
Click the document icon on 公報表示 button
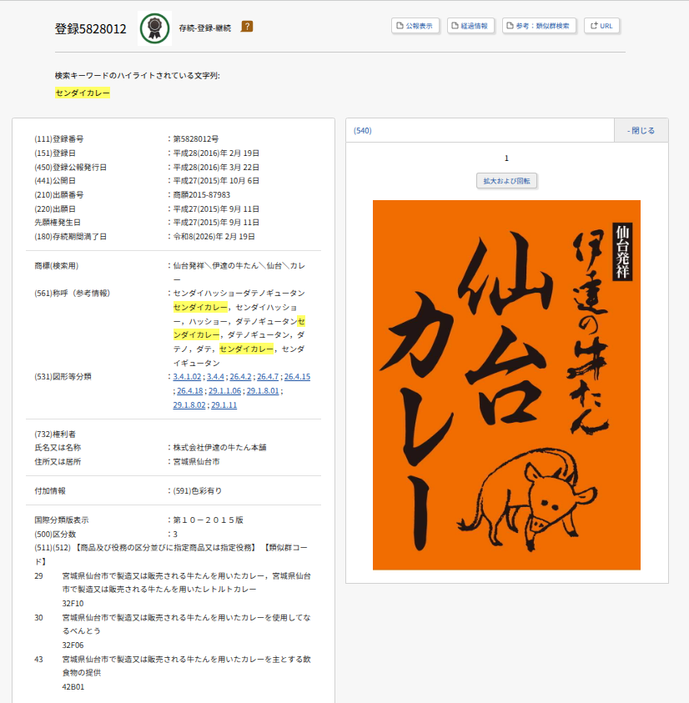click(x=400, y=26)
